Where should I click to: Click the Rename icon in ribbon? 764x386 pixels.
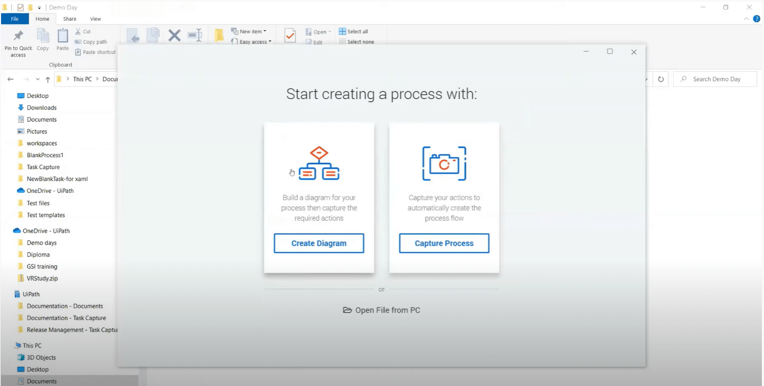195,36
